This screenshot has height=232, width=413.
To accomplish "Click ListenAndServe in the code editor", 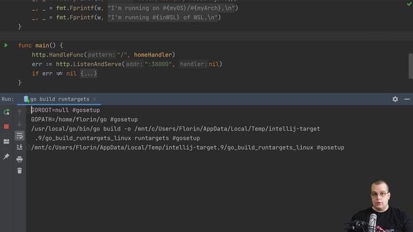I will click(97, 64).
